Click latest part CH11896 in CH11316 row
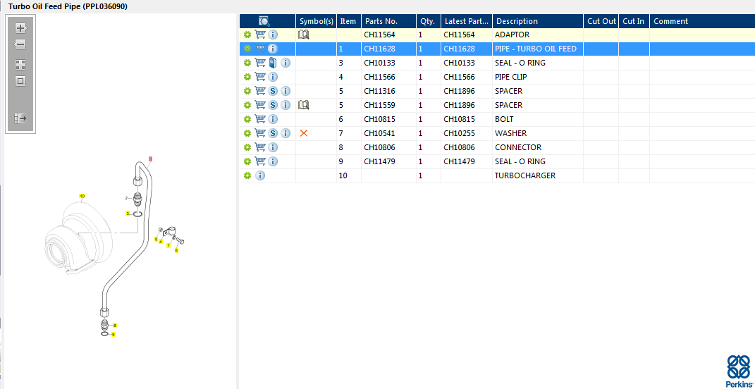The height and width of the screenshot is (389, 755). [x=459, y=91]
